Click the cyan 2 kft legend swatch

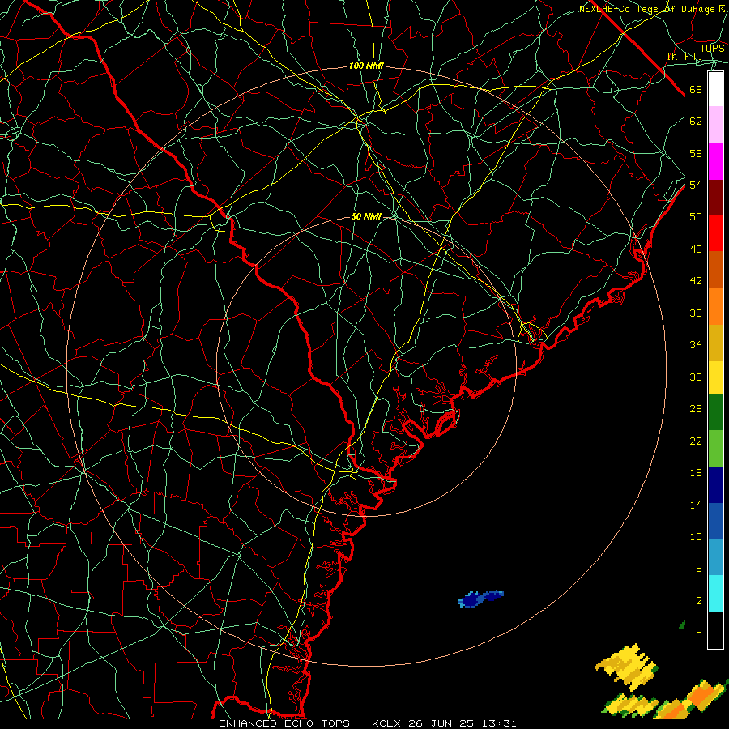coord(715,594)
